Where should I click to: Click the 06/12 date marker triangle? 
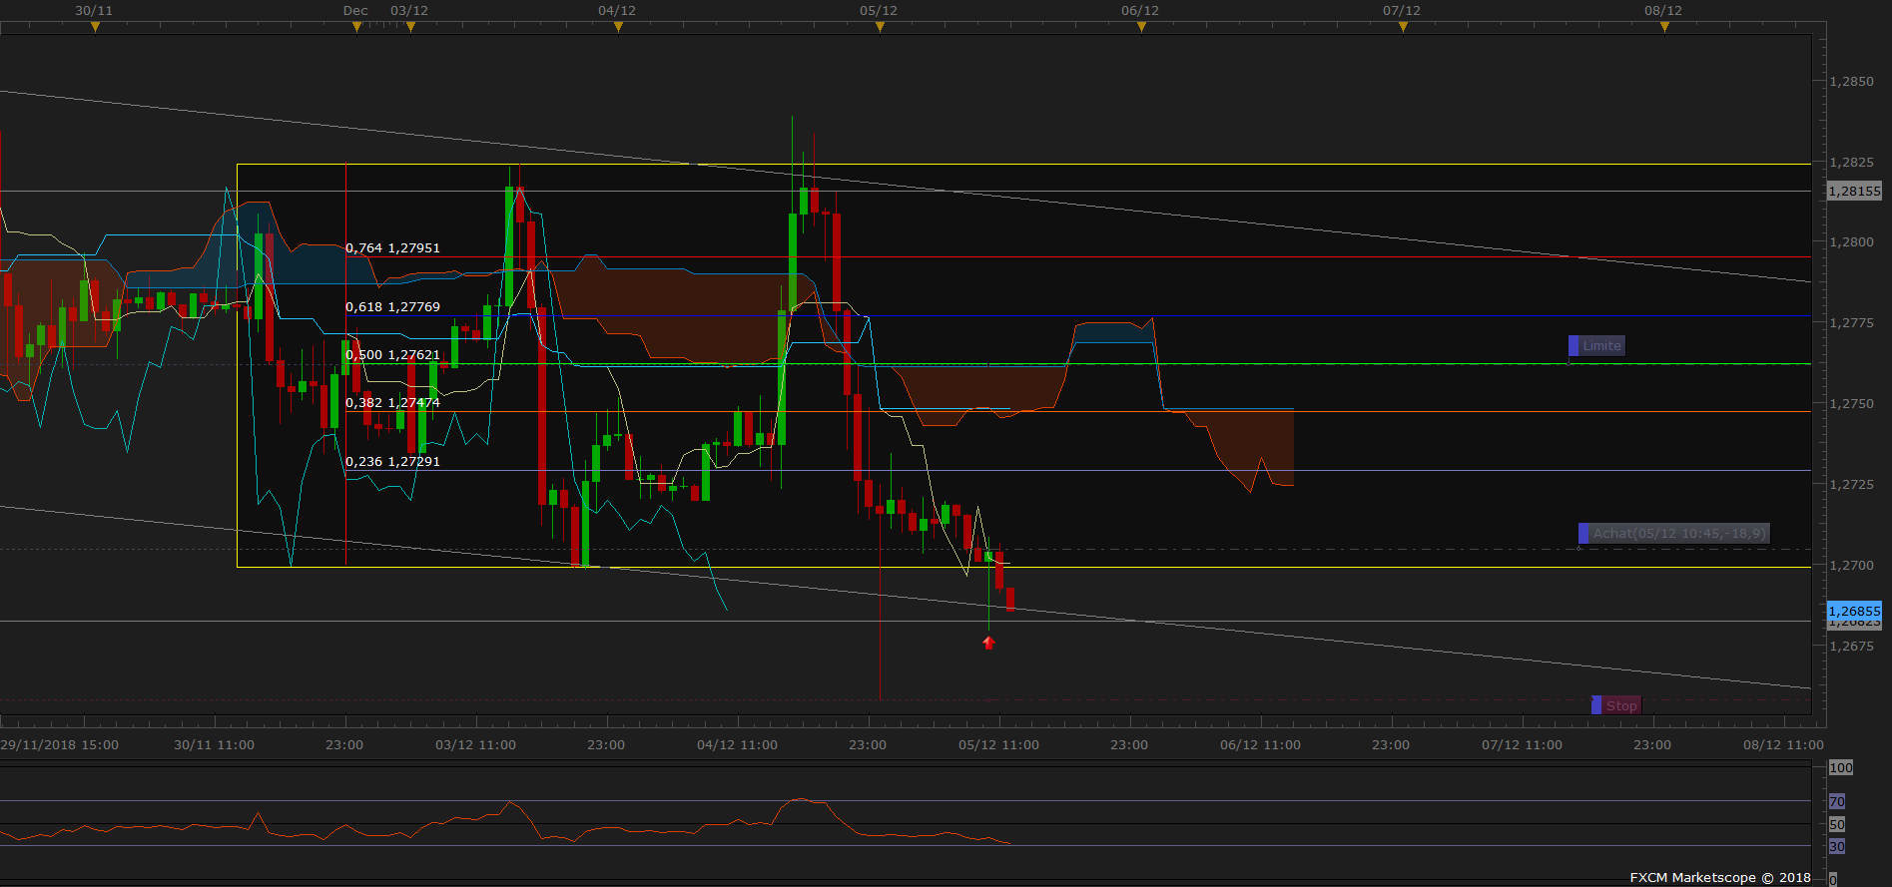click(x=1141, y=27)
